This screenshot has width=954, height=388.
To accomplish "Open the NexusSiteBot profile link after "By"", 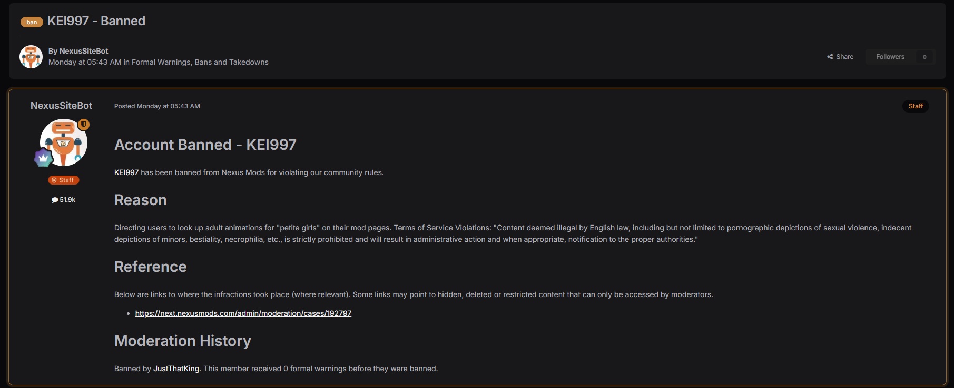I will pyautogui.click(x=84, y=51).
